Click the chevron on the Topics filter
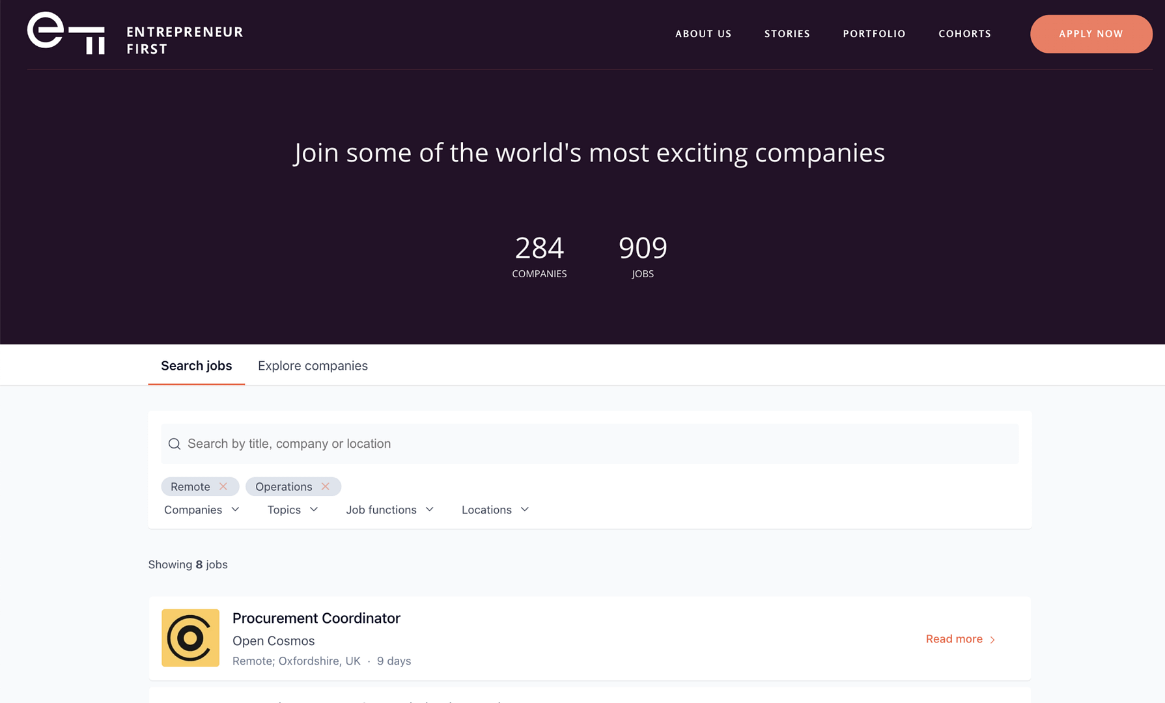Viewport: 1165px width, 703px height. pyautogui.click(x=315, y=510)
